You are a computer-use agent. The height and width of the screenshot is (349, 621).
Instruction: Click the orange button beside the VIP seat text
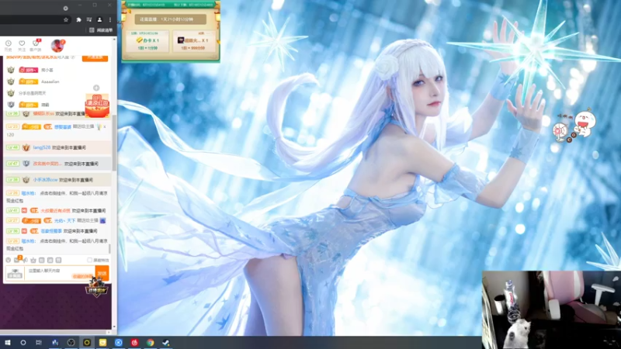pyautogui.click(x=95, y=57)
